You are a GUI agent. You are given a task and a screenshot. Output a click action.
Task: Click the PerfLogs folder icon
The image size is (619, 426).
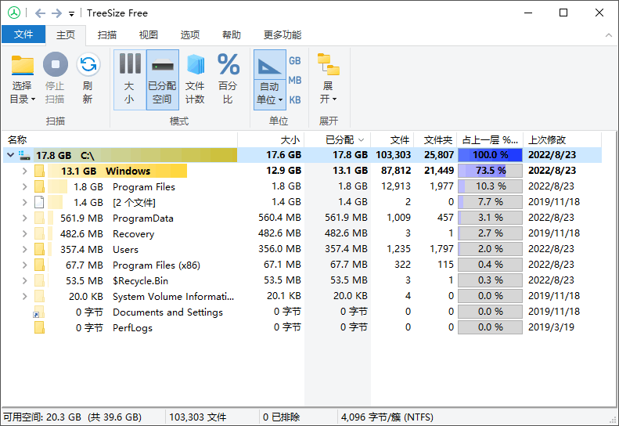(x=39, y=327)
